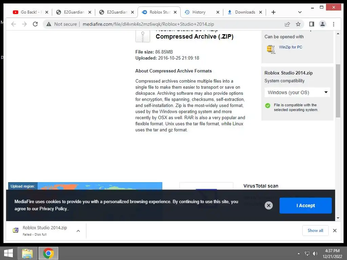Click the Chrome taskbar icon
This screenshot has height=260, width=347.
[48, 253]
